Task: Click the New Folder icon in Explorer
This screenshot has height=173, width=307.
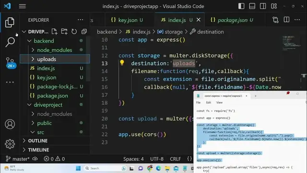Action: coord(64,32)
